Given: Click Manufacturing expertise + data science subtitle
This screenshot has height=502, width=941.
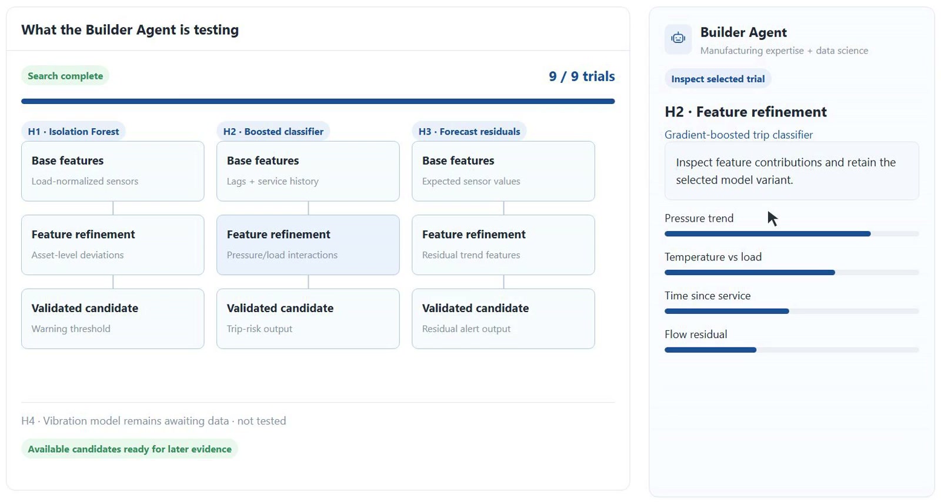Looking at the screenshot, I should (x=784, y=51).
